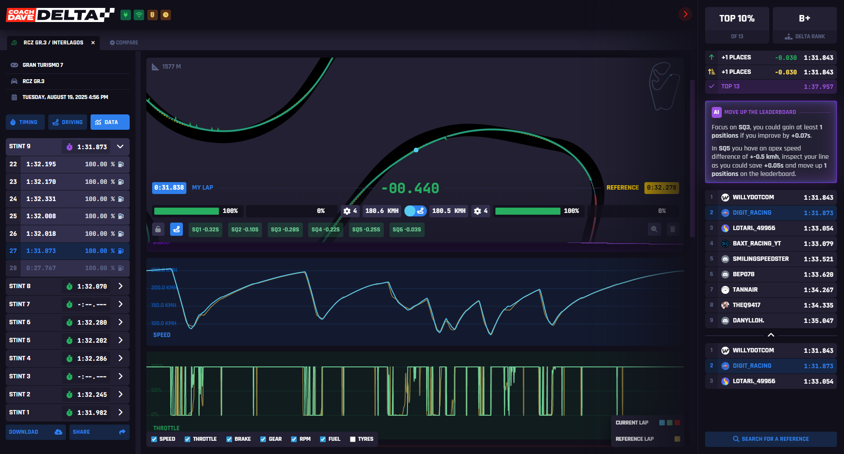Toggle the speed comparison switch between laps
844x454 pixels.
tap(415, 211)
